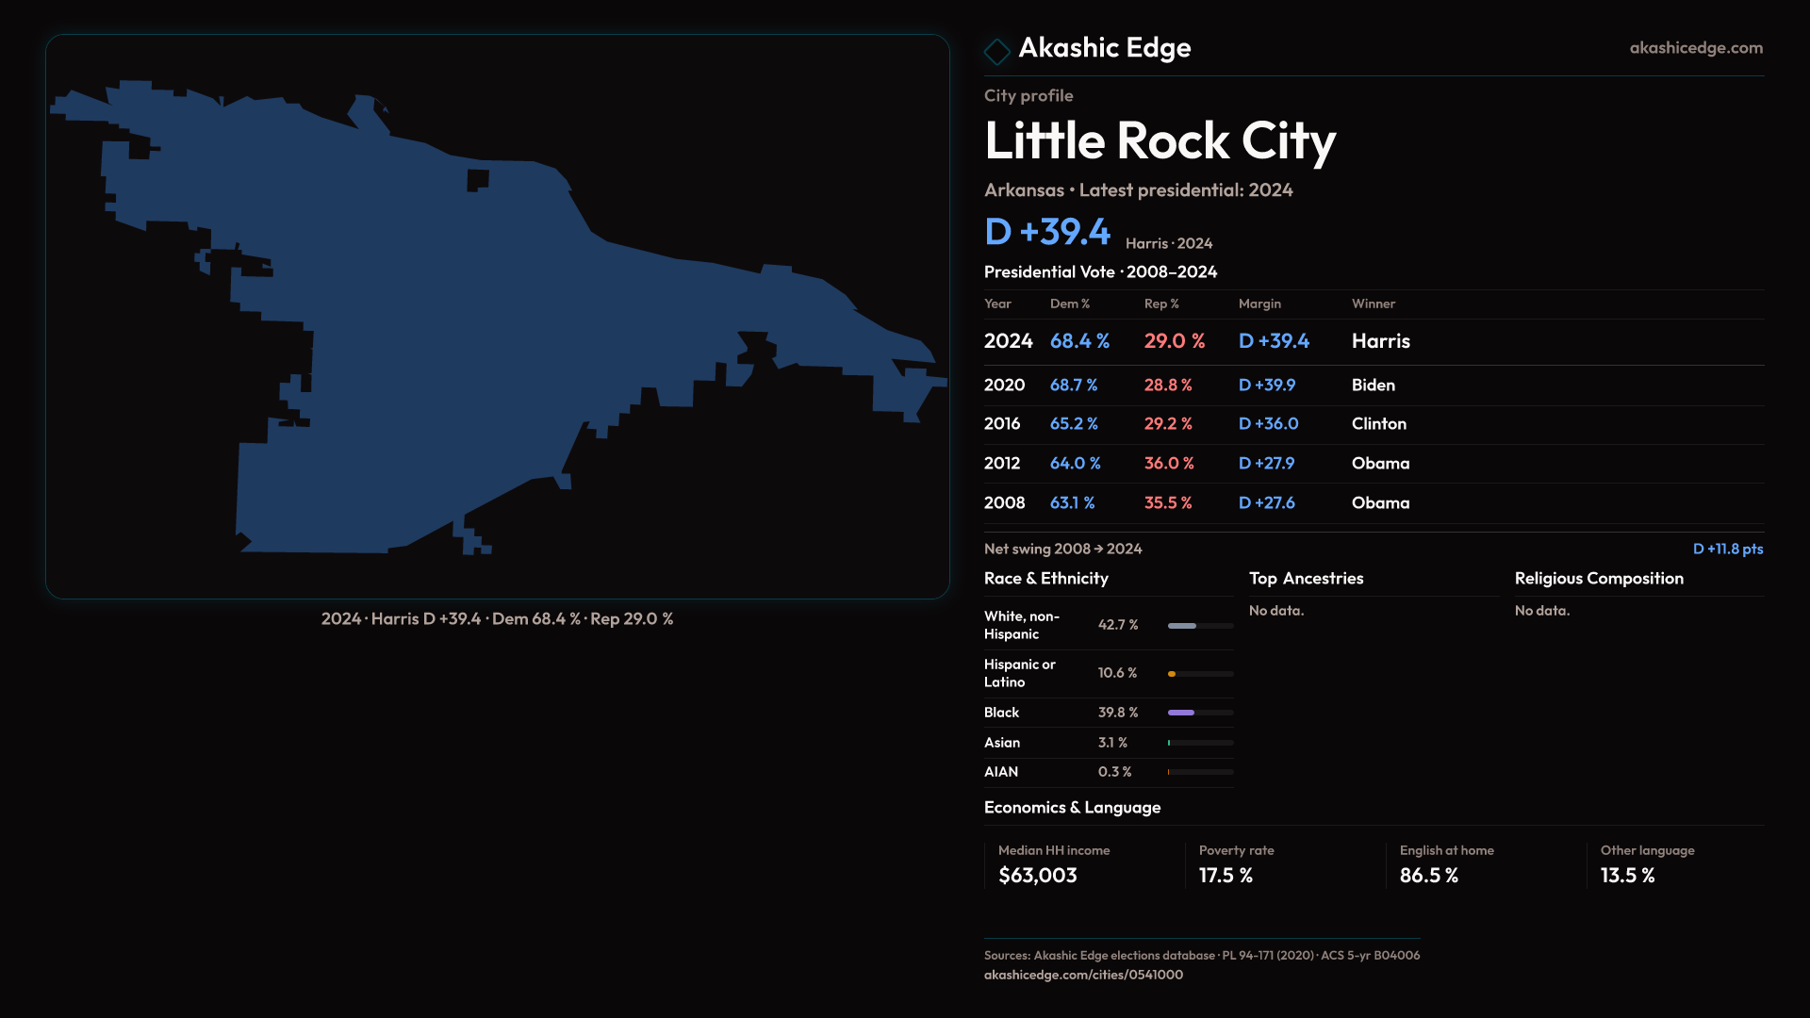Click the Median HH income card
The height and width of the screenshot is (1018, 1810).
click(1082, 864)
